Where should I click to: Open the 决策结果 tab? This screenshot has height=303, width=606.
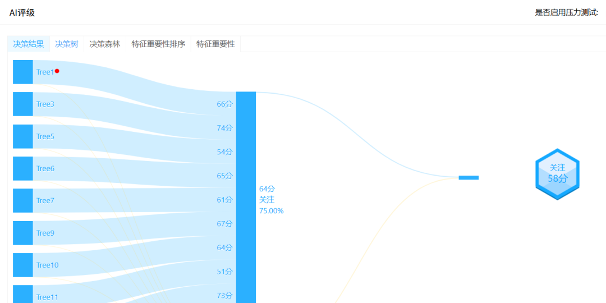click(29, 44)
